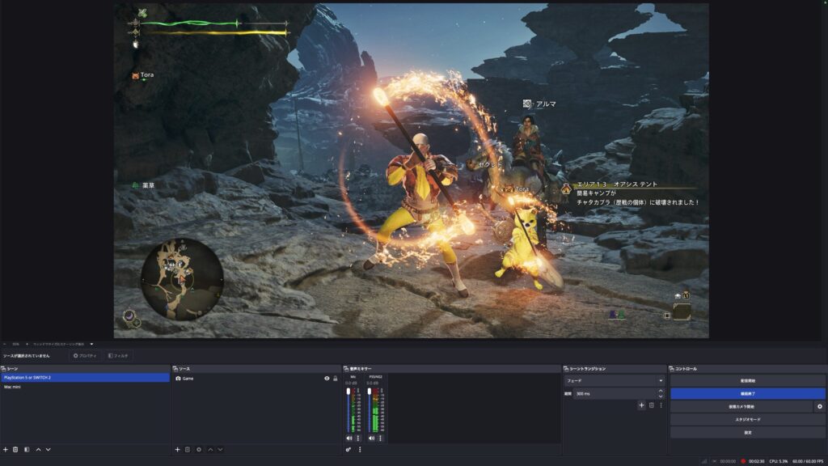This screenshot has width=828, height=466.
Task: Click the network status icon in the status bar
Action: (x=704, y=461)
